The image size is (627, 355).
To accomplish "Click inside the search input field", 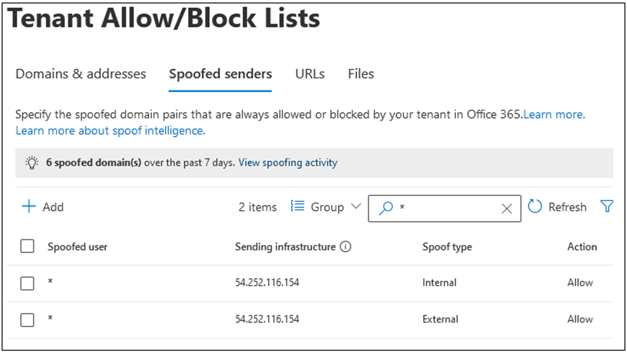I will point(446,209).
